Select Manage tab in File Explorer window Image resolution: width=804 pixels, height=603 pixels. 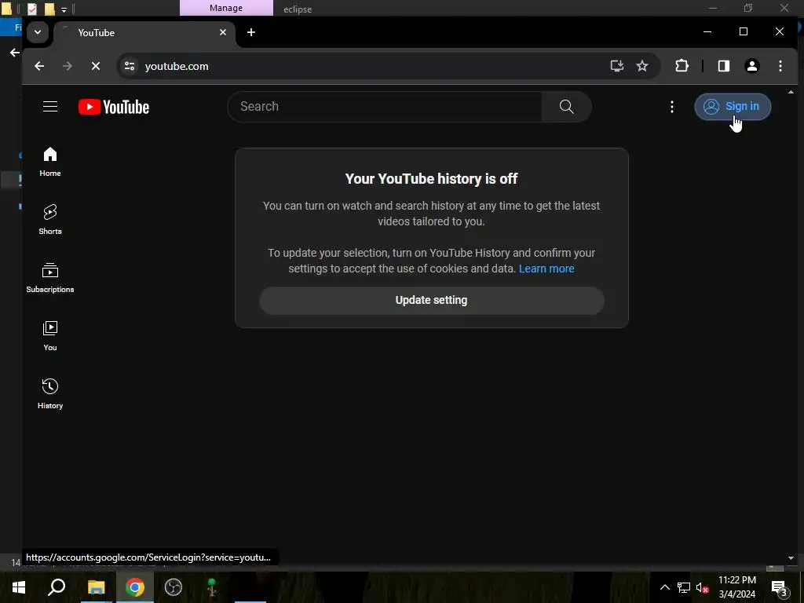tap(226, 8)
